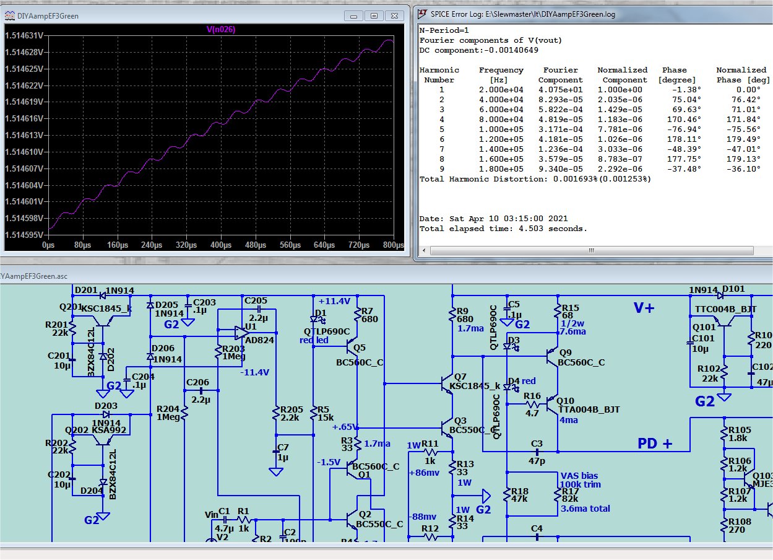Click the Date: Sat Apr 10 line
The width and height of the screenshot is (773, 560).
(x=493, y=219)
